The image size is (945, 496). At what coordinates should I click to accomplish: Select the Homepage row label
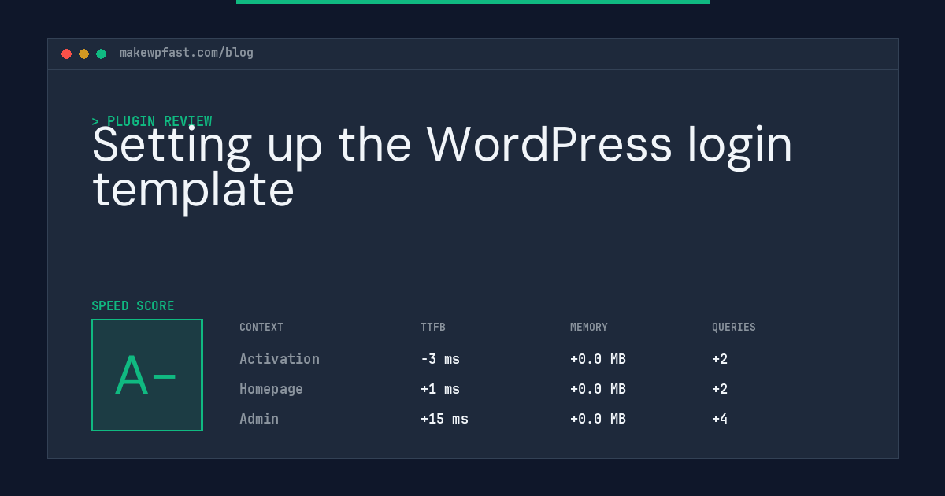[x=271, y=389]
